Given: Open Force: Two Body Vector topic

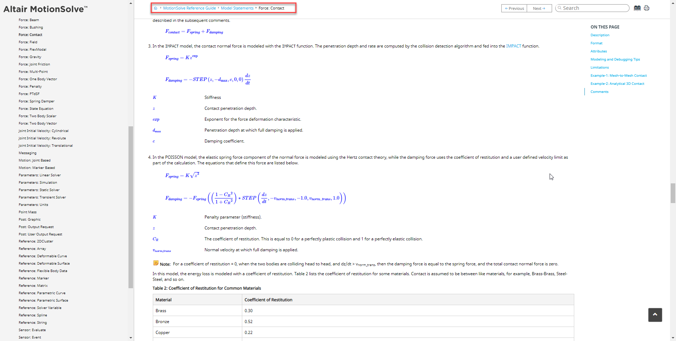Looking at the screenshot, I should point(38,124).
